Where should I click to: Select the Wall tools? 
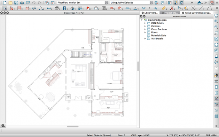tap(12, 8)
